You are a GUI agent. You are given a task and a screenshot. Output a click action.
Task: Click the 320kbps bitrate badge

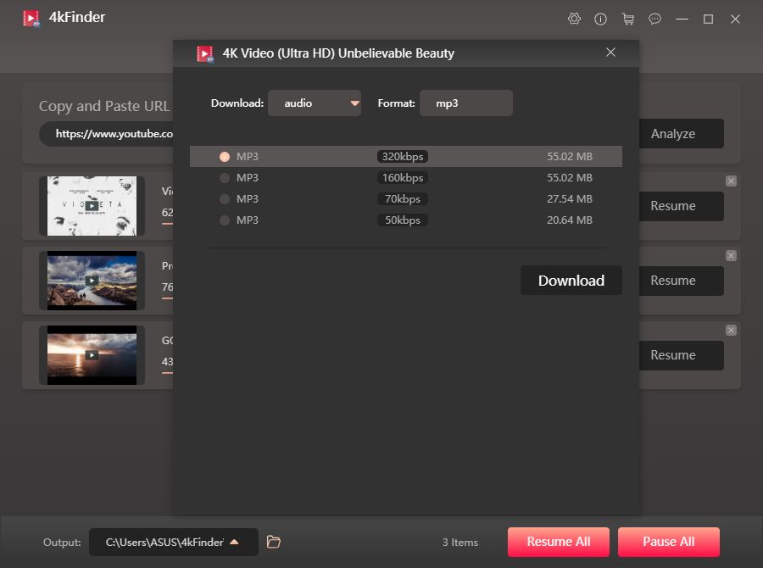(x=403, y=157)
